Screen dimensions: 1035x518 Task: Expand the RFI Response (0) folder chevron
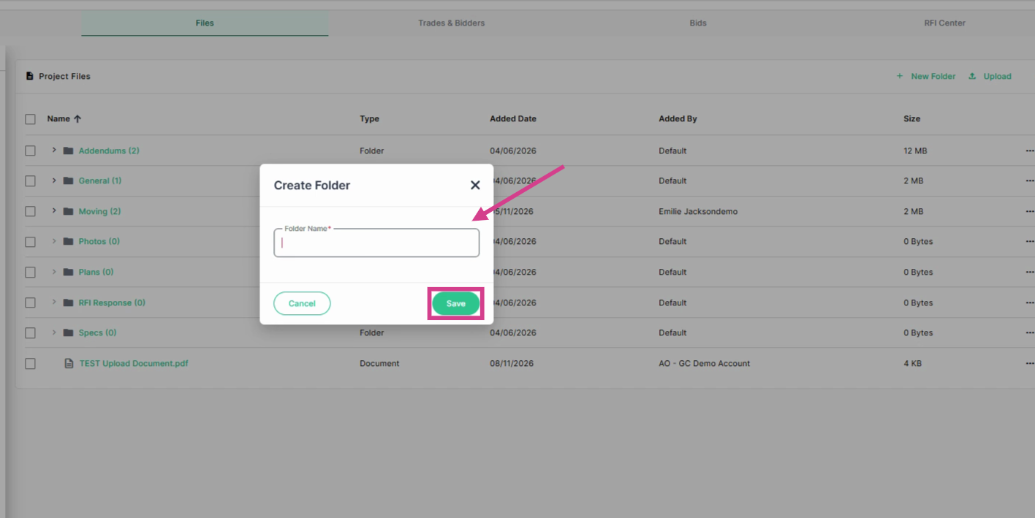click(54, 302)
